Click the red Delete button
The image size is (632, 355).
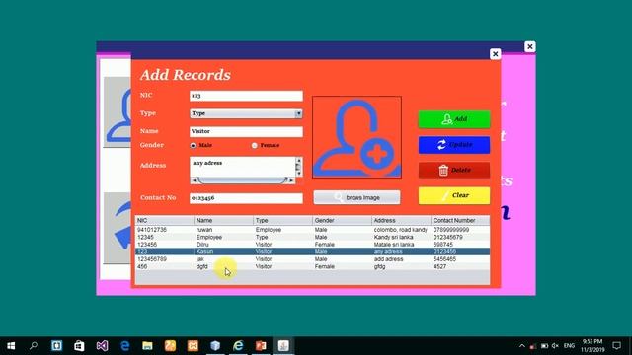(454, 171)
